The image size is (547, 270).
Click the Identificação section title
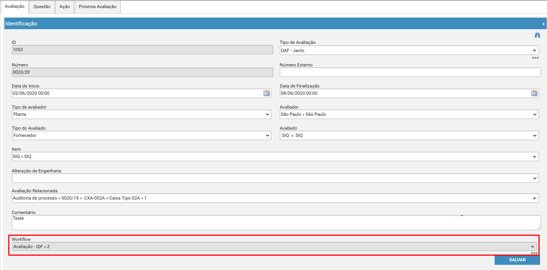(x=21, y=24)
